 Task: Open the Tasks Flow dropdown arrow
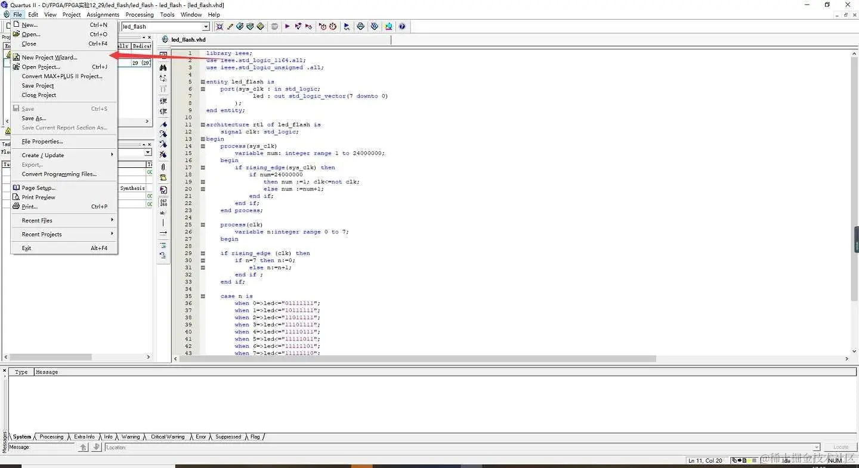coord(149,152)
